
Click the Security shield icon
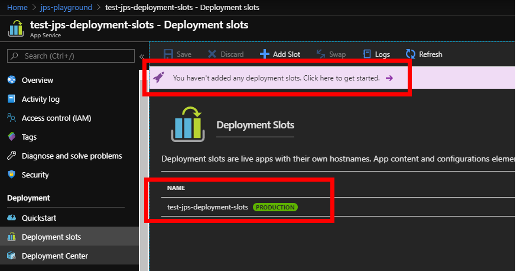(x=11, y=175)
